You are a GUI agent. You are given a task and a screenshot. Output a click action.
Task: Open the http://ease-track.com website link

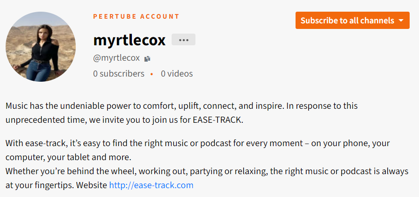(x=151, y=185)
